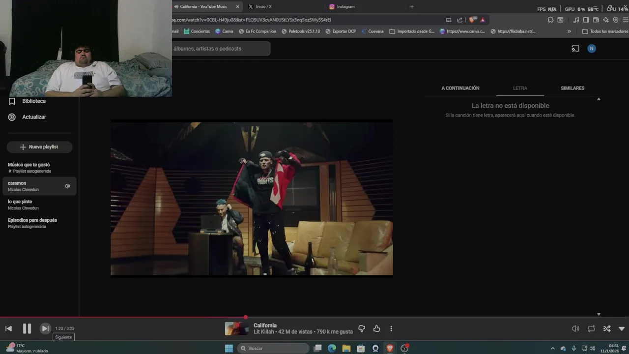Open the account avatar N menu
629x354 pixels.
(x=592, y=49)
